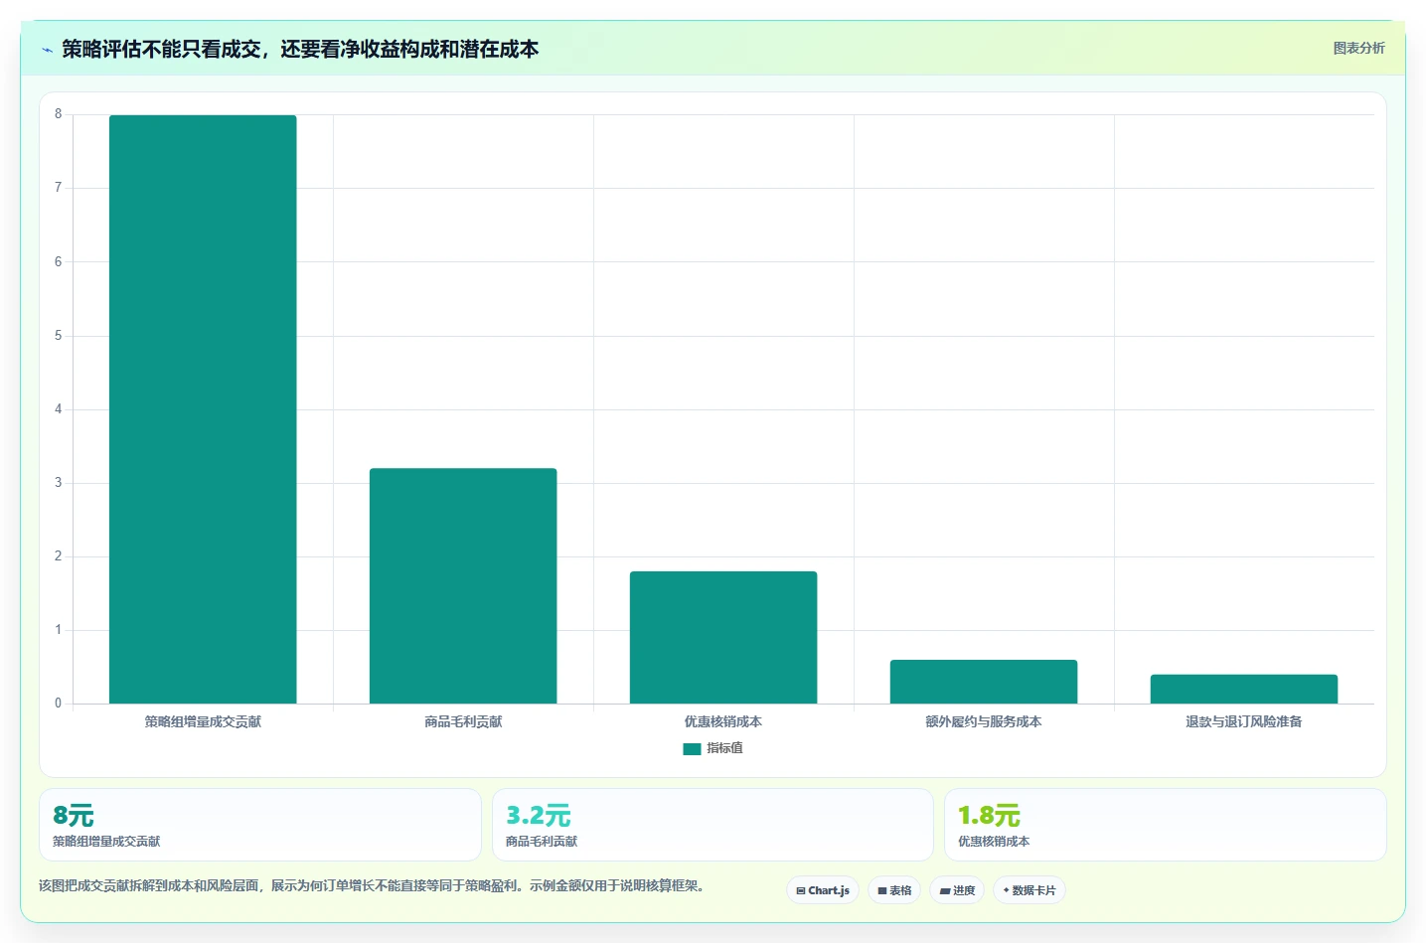Select the 退款与退订风险准备 bar
Screen dimensions: 1426x943
pos(1244,689)
